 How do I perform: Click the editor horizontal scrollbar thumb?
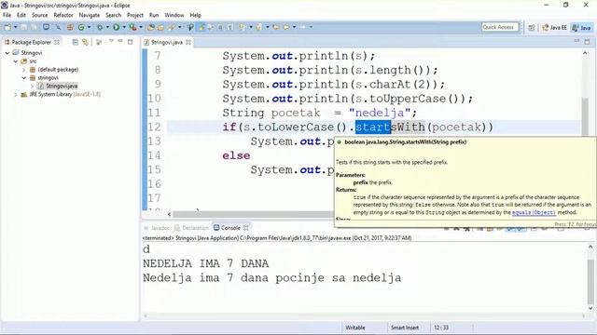(x=253, y=214)
